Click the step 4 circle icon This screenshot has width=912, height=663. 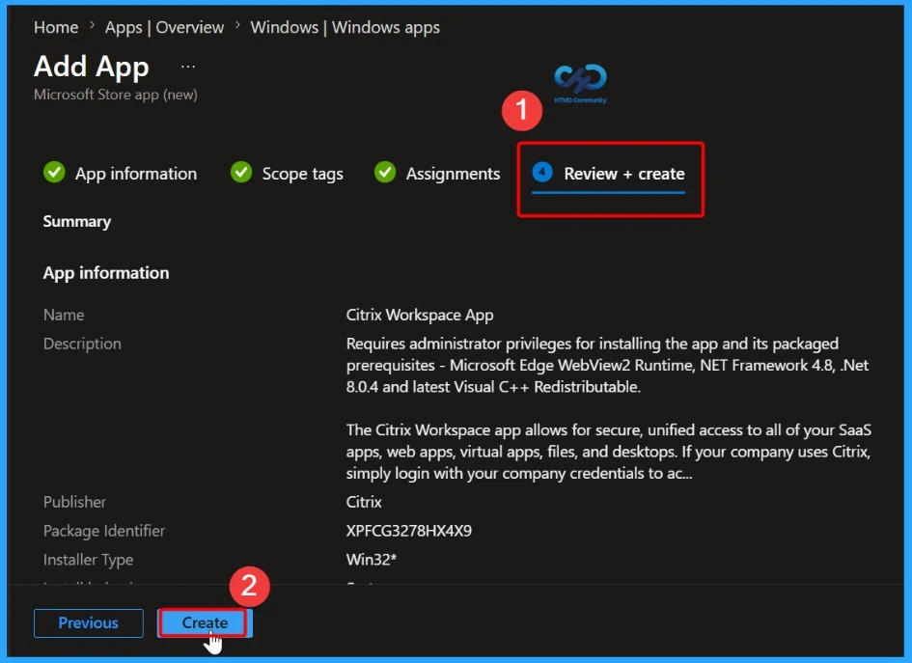[542, 172]
